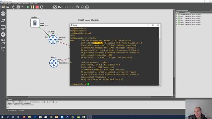The image size is (212, 119).
Task: Open the Help menu
Action: (x=36, y=4)
